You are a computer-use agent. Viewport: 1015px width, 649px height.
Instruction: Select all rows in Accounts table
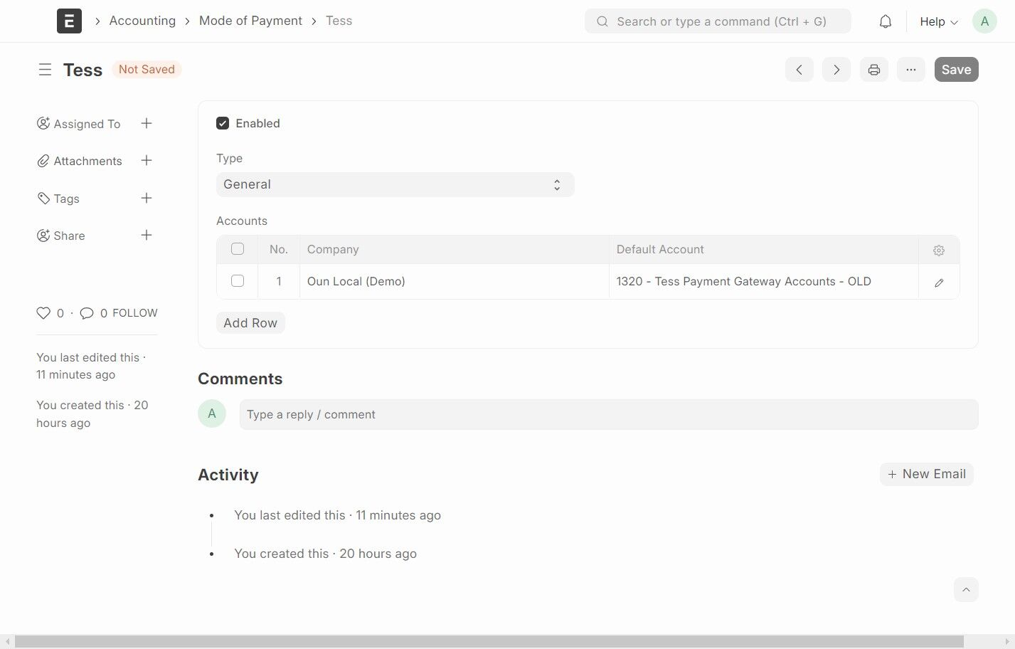(238, 249)
